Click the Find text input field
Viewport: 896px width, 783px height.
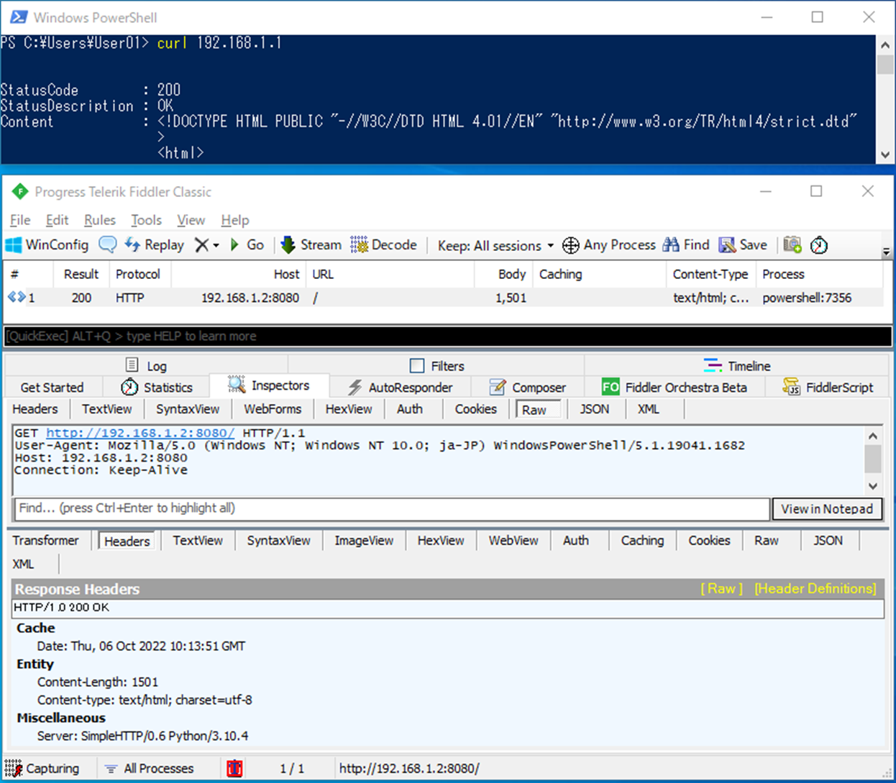tap(392, 508)
